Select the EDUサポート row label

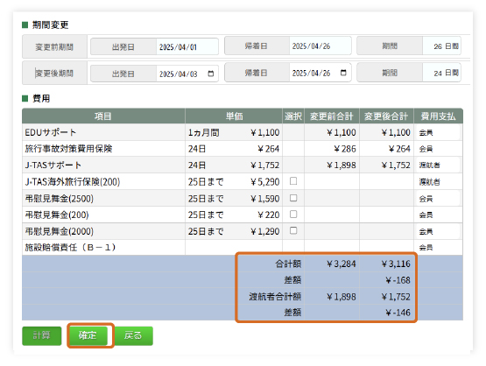(51, 132)
